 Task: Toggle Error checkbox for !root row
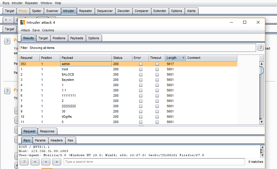point(141,69)
